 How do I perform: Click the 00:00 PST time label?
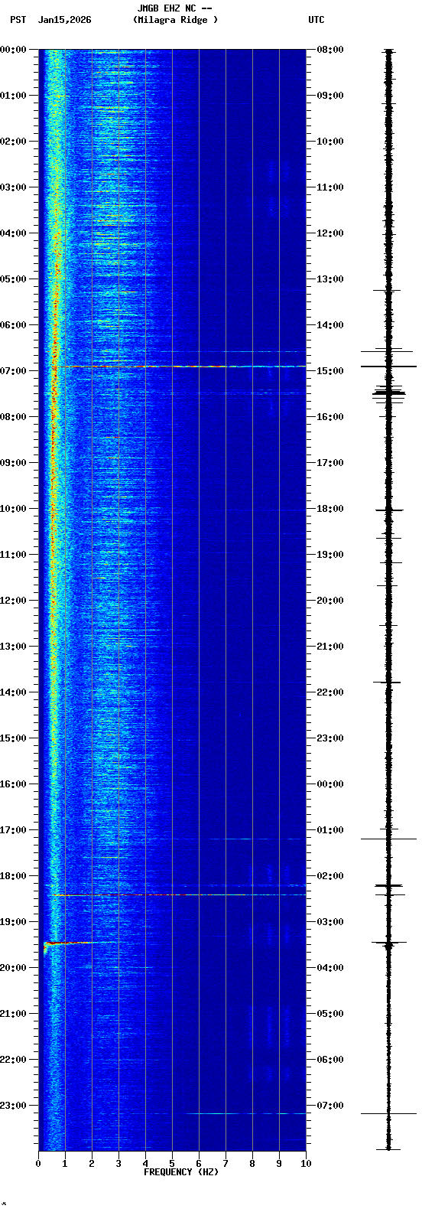(13, 50)
